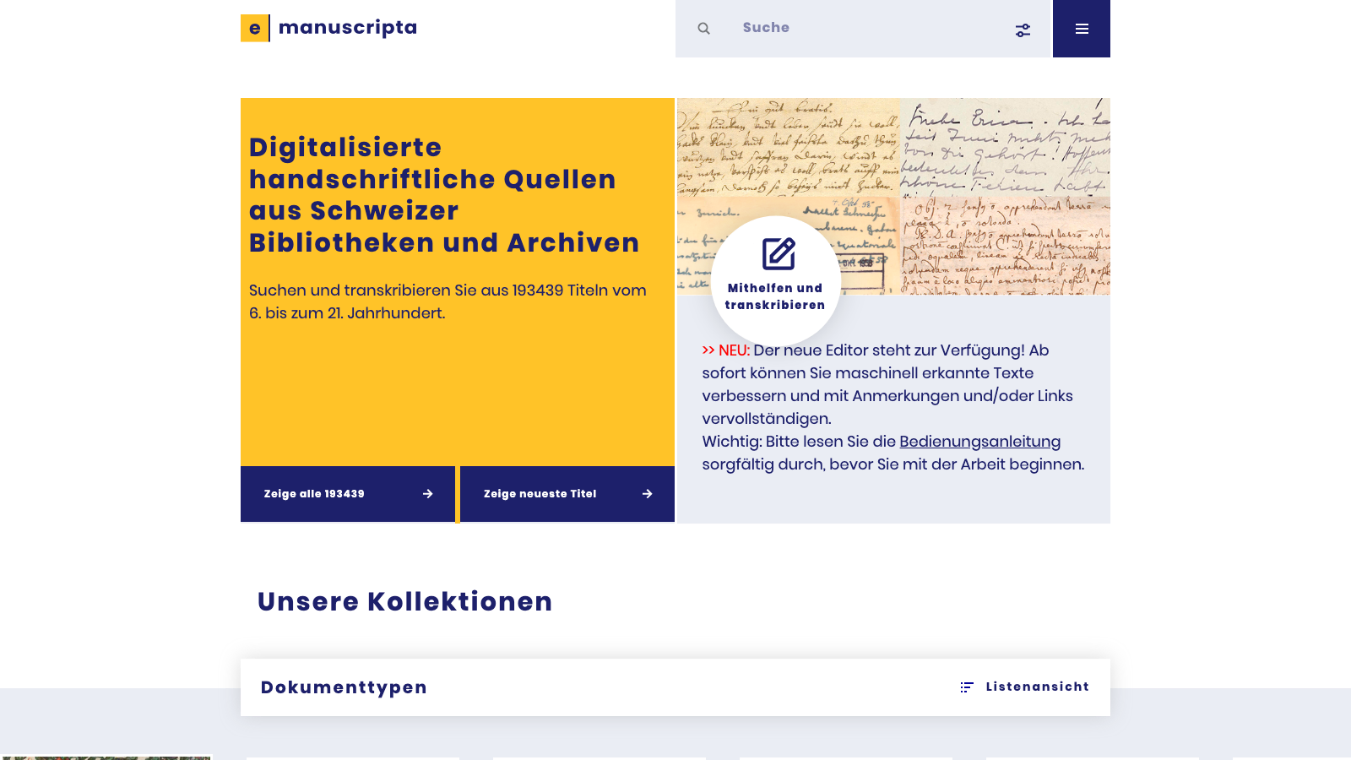Click the magnifying glass search icon
Viewport: 1351px width, 760px height.
[x=703, y=27]
